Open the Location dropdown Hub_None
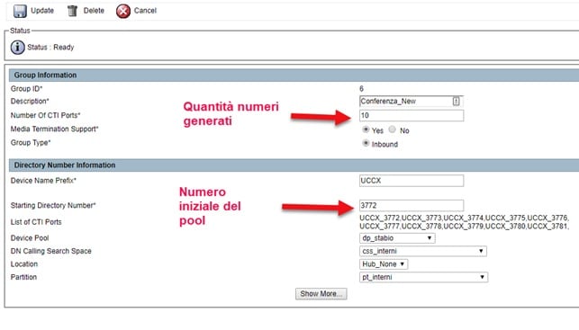Viewport: 579px width, 330px height. pyautogui.click(x=384, y=264)
